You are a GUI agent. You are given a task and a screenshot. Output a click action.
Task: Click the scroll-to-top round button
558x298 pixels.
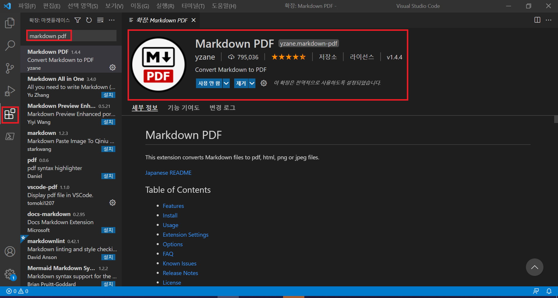tap(534, 267)
